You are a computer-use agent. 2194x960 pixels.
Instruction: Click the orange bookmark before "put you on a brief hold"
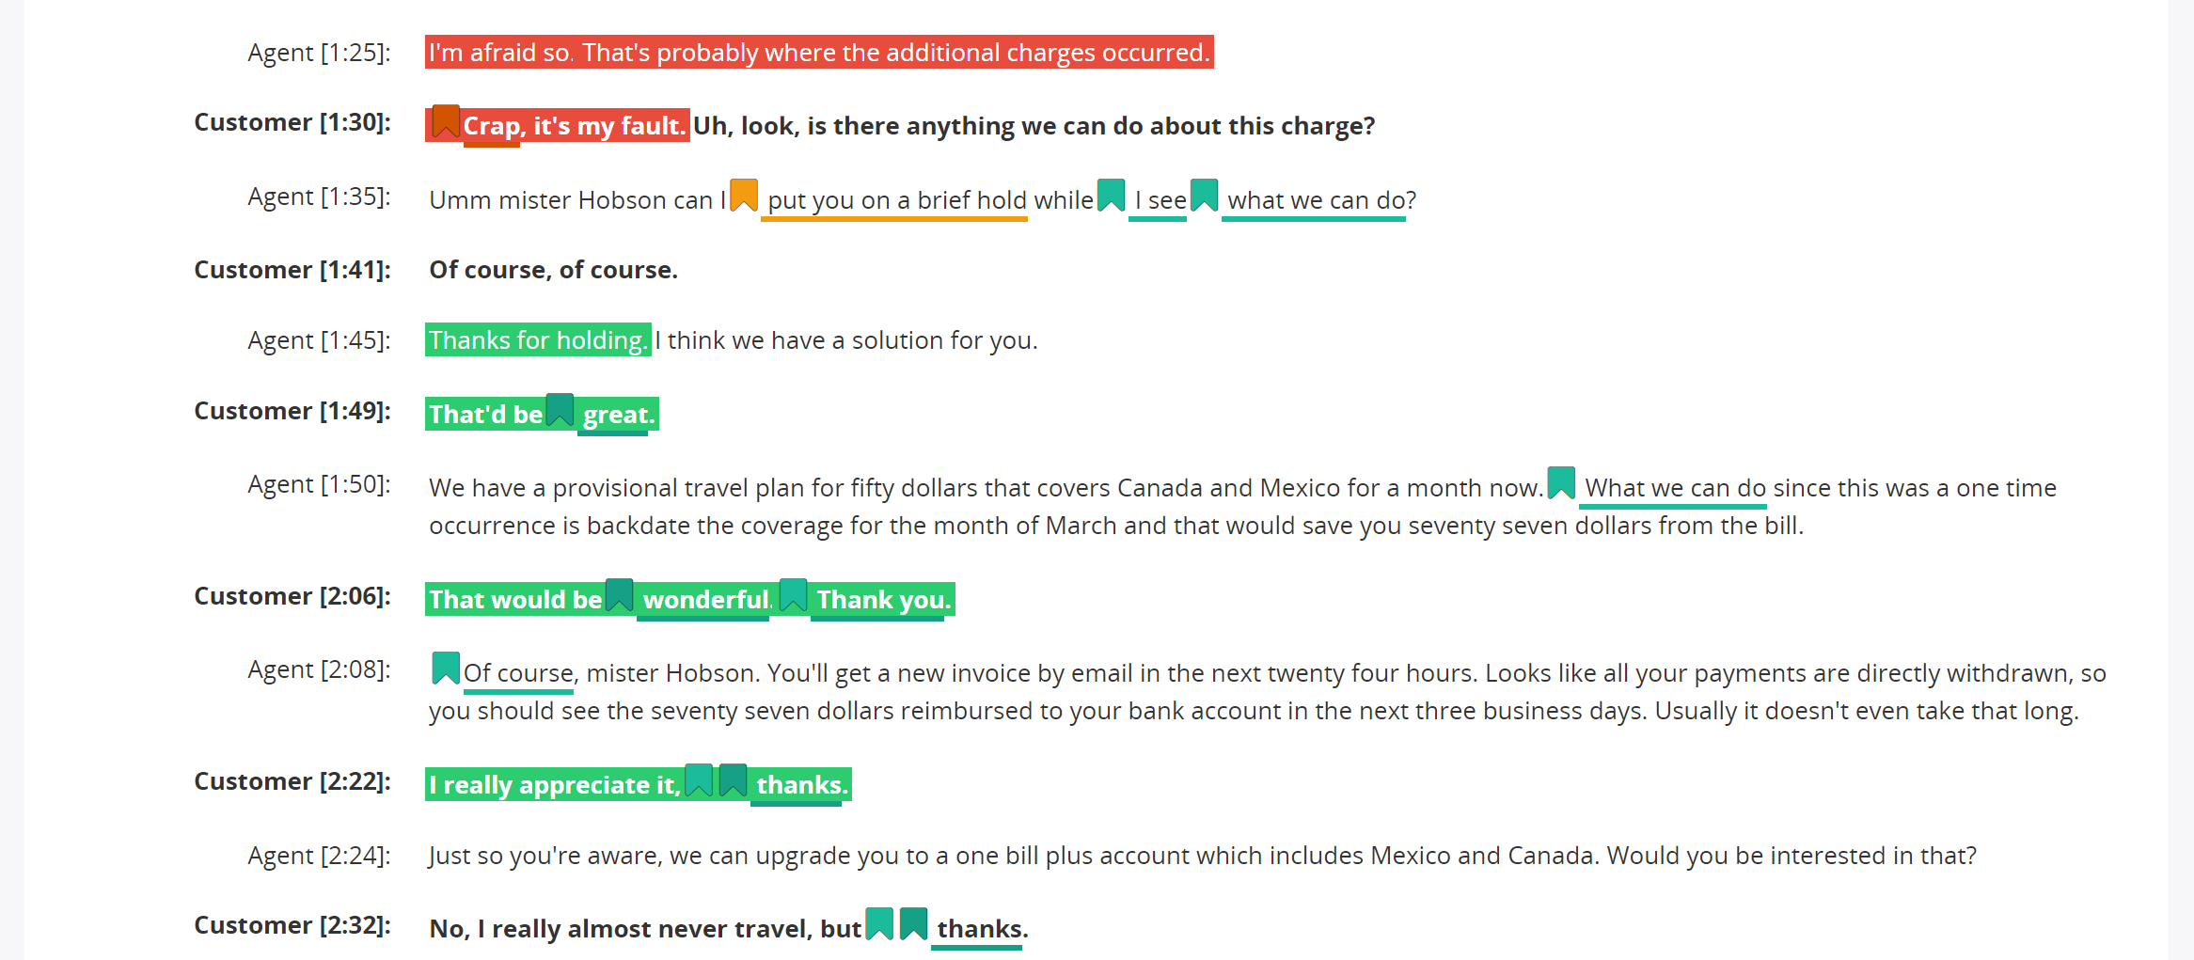[744, 196]
